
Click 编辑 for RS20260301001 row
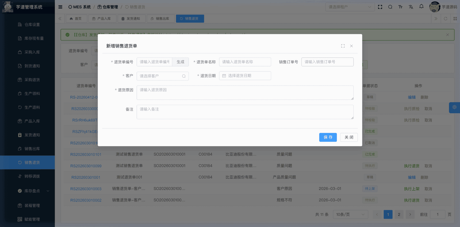[x=412, y=177]
